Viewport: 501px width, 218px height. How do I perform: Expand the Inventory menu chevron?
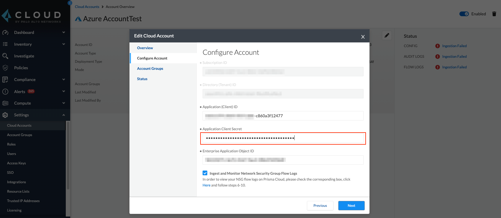click(x=64, y=44)
